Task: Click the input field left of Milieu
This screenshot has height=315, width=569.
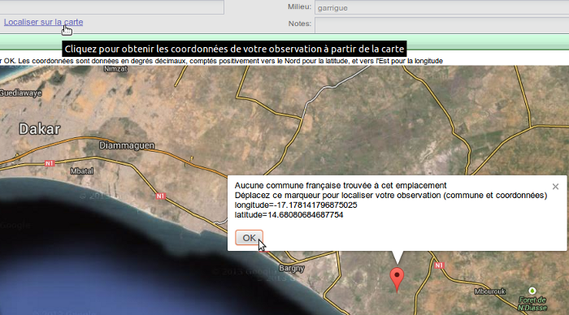Action: point(112,6)
